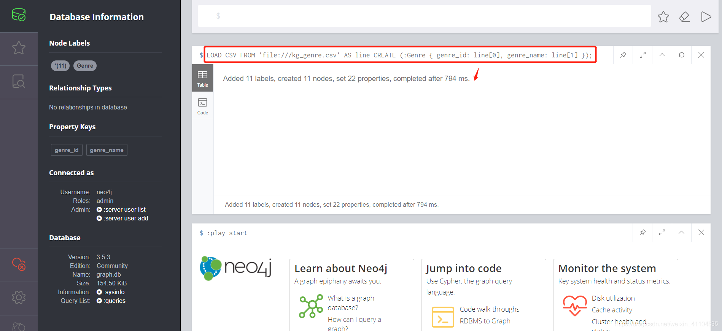Screen dimensions: 722x331
Task: Select the Genre node label
Action: pyautogui.click(x=85, y=66)
